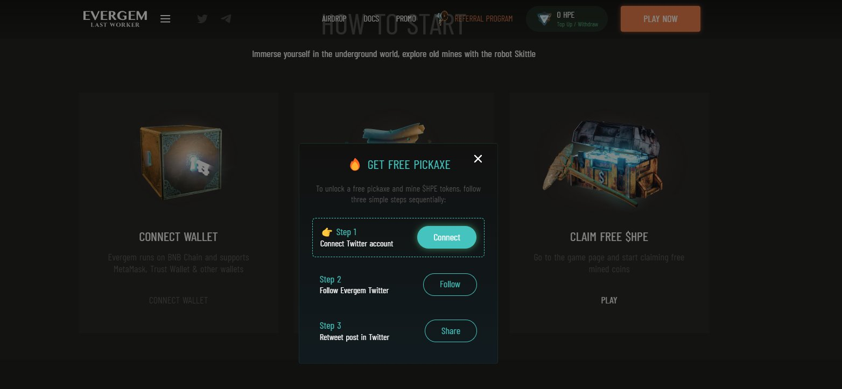842x389 pixels.
Task: Connect Twitter account in Step 1
Action: 447,237
